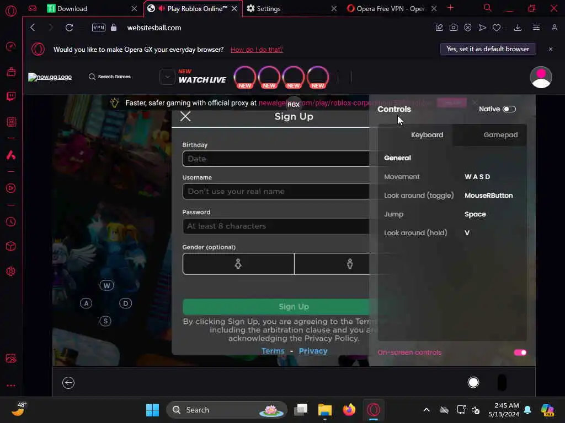Open a new tab with the plus button

450,8
